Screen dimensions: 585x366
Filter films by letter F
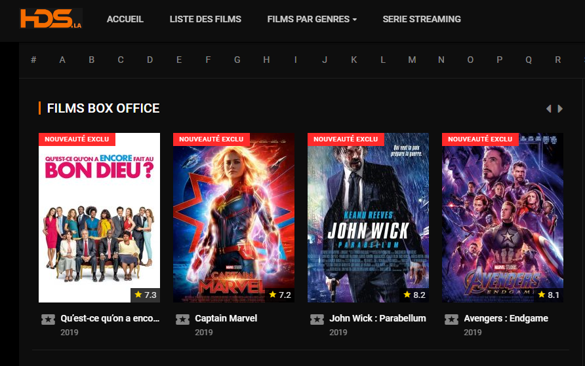[208, 60]
